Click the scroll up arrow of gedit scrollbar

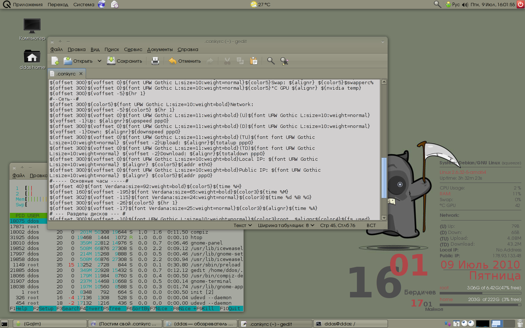point(384,82)
